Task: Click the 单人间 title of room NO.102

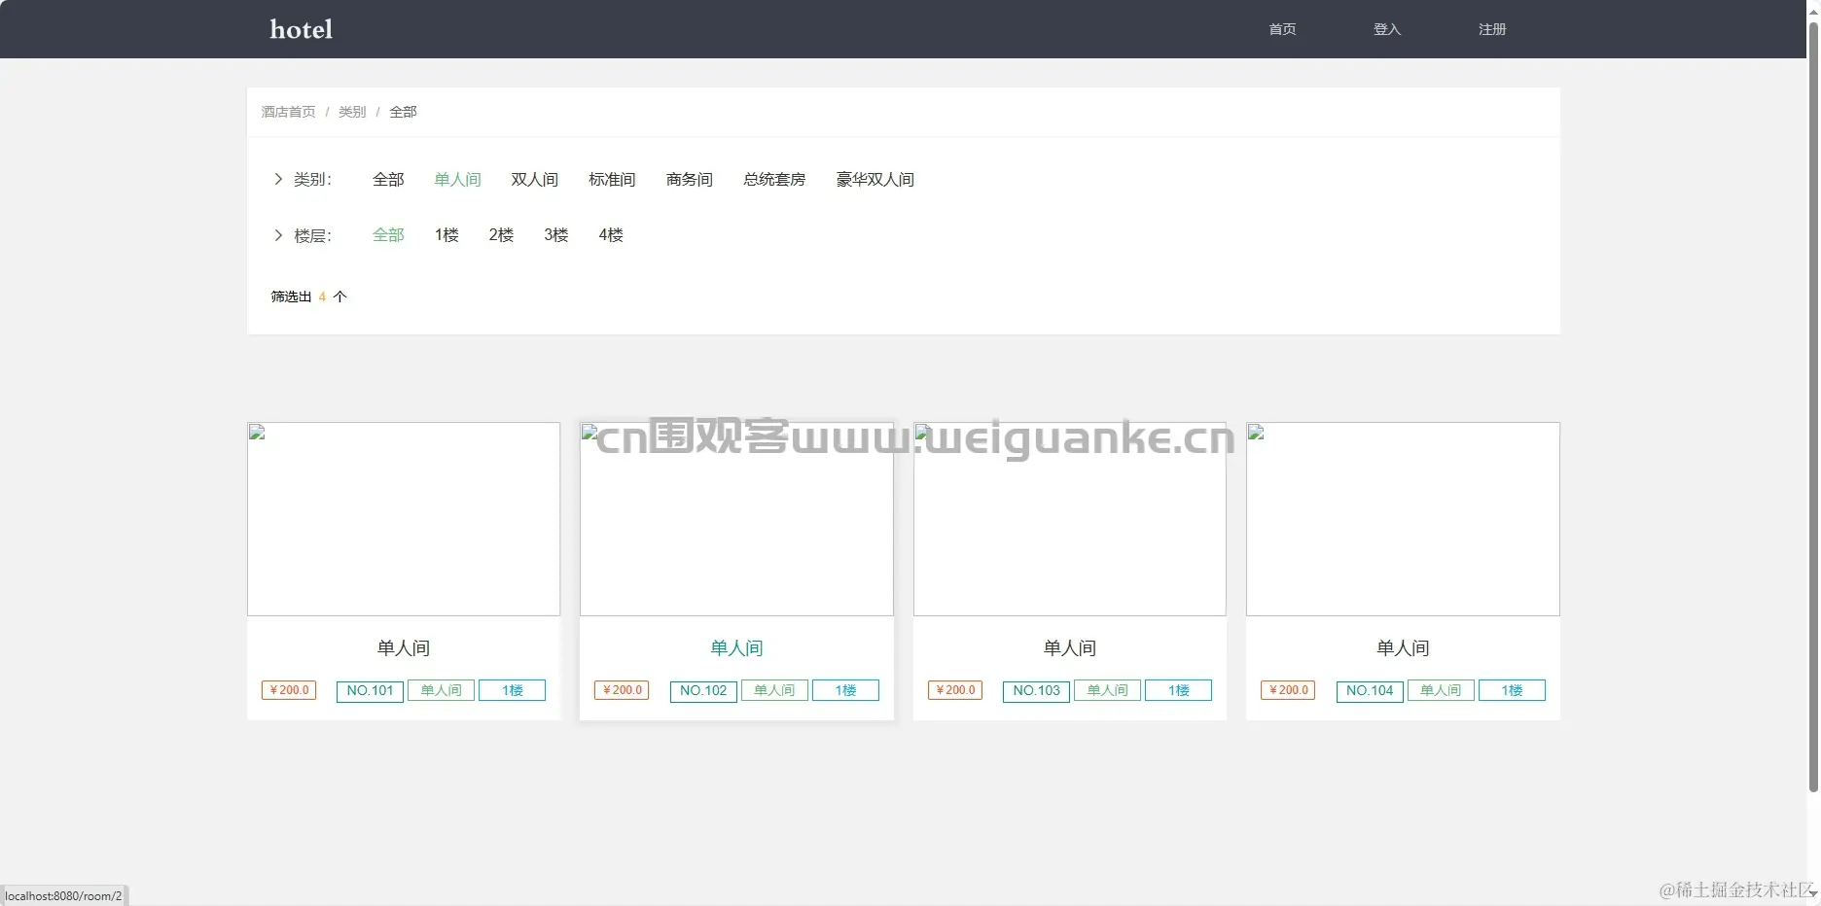Action: tap(736, 648)
